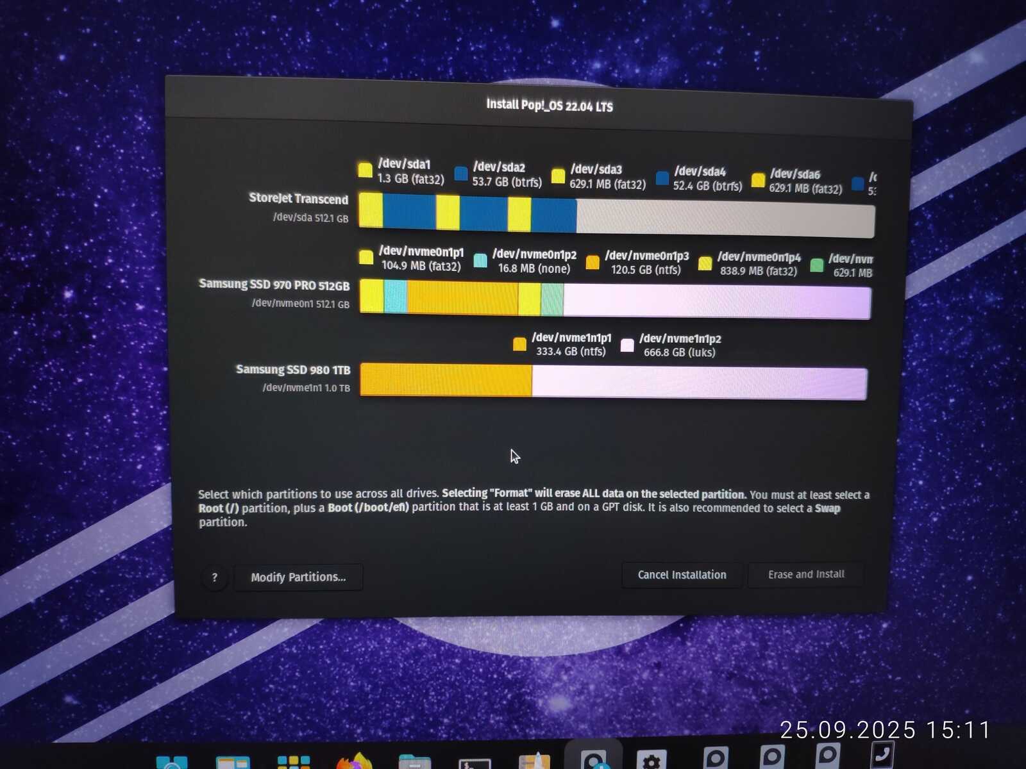Viewport: 1026px width, 769px height.
Task: Open Pop!_Shop rocket icon in dock
Action: 535,761
